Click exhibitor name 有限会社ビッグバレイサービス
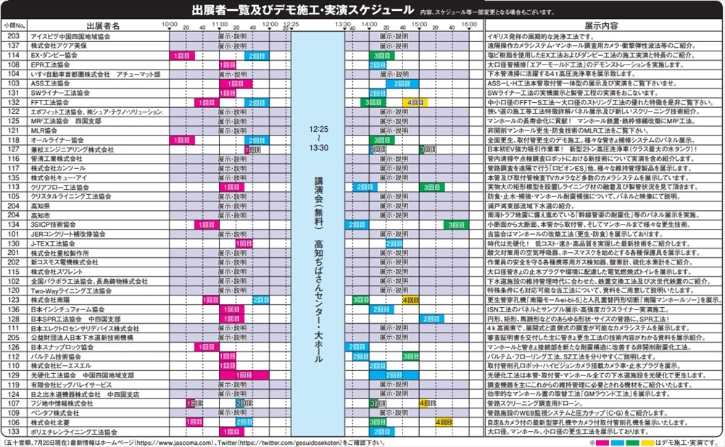725x447 pixels. click(71, 385)
